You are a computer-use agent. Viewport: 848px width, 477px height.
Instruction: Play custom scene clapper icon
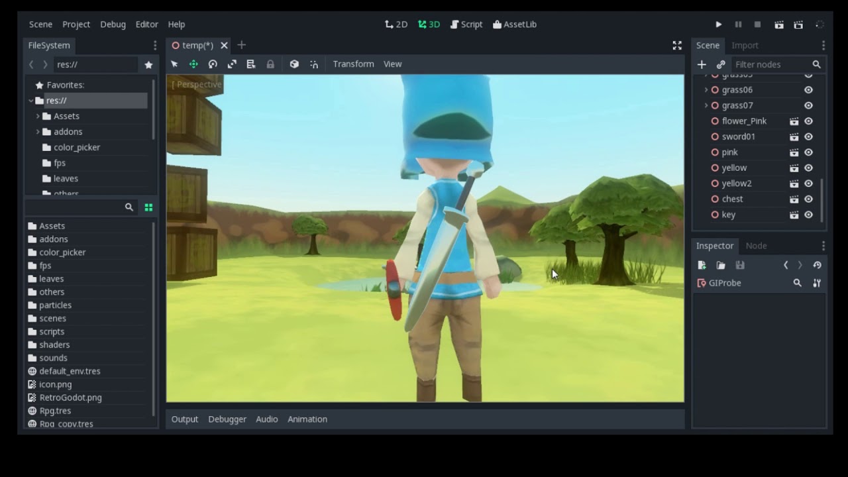point(798,25)
